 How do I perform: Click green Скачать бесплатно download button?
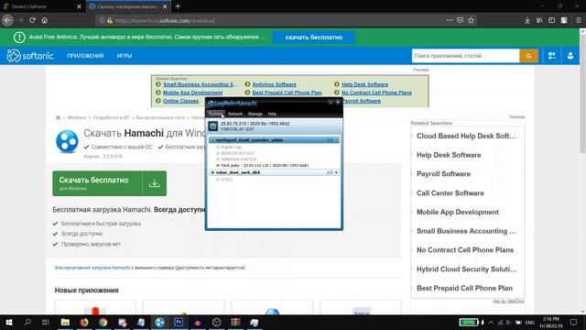pos(110,183)
